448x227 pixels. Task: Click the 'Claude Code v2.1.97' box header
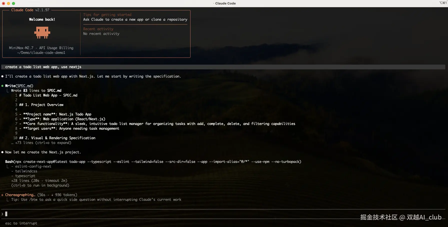tap(30, 10)
